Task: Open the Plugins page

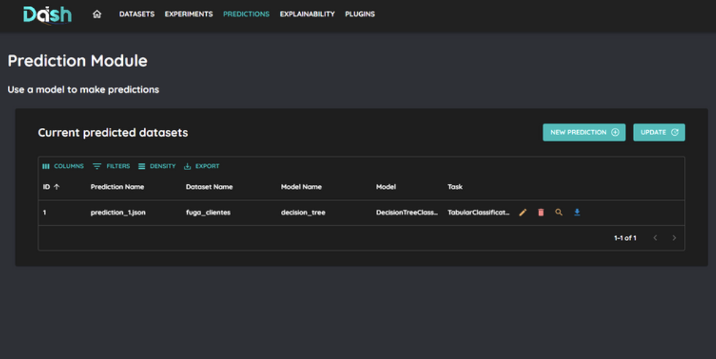Action: tap(360, 14)
